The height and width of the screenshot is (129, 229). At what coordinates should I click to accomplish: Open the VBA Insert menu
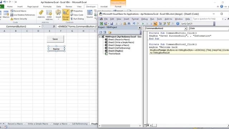click(x=126, y=19)
